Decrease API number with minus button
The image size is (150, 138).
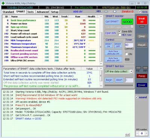(137, 134)
